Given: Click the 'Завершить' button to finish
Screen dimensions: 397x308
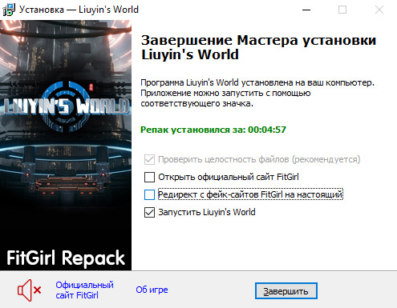Looking at the screenshot, I should (x=286, y=291).
